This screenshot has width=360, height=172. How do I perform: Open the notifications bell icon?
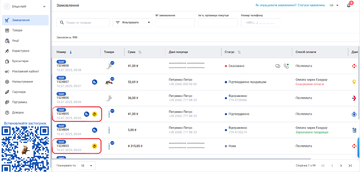[349, 6]
